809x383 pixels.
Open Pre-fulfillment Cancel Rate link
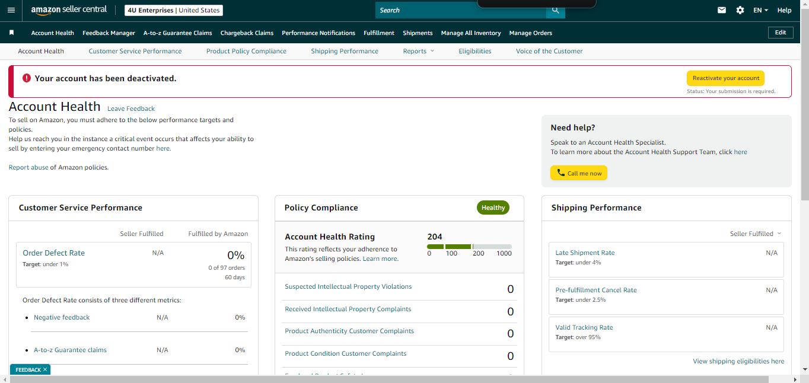(596, 290)
